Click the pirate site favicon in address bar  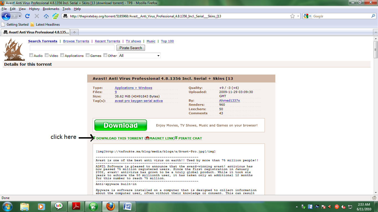65,16
